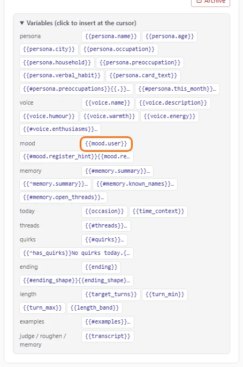Insert the {{turn_max}} variable

[x=42, y=308]
